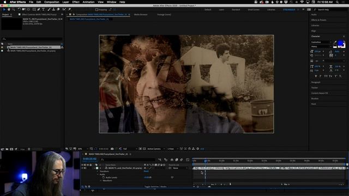
Task: Toggle audio of layer 1
Action: pyautogui.click(x=85, y=168)
